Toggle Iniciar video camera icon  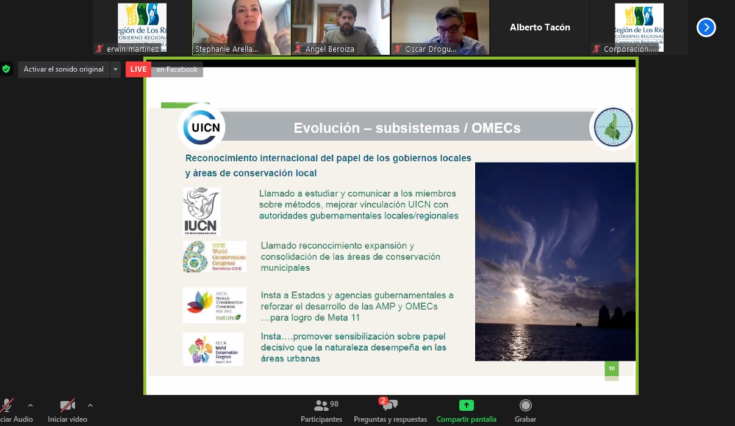click(67, 405)
